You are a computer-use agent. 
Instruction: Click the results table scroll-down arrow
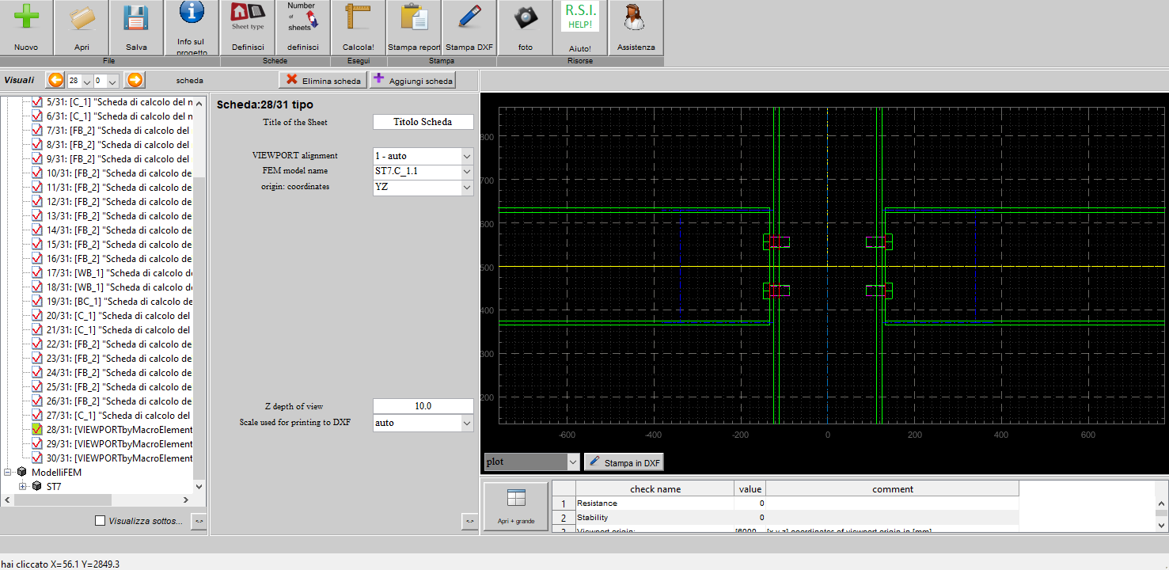(1162, 524)
